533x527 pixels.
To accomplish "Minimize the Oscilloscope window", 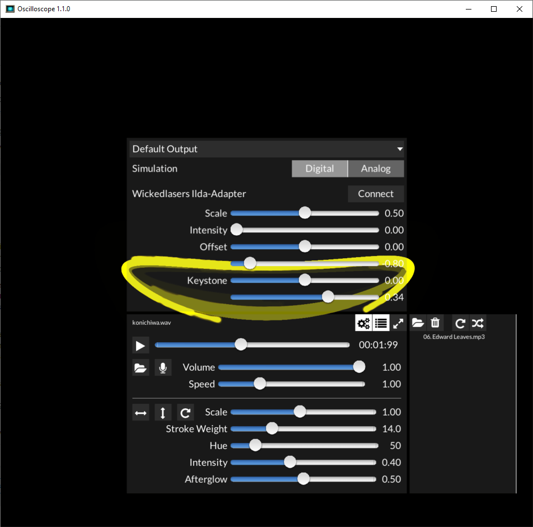I will (x=469, y=9).
